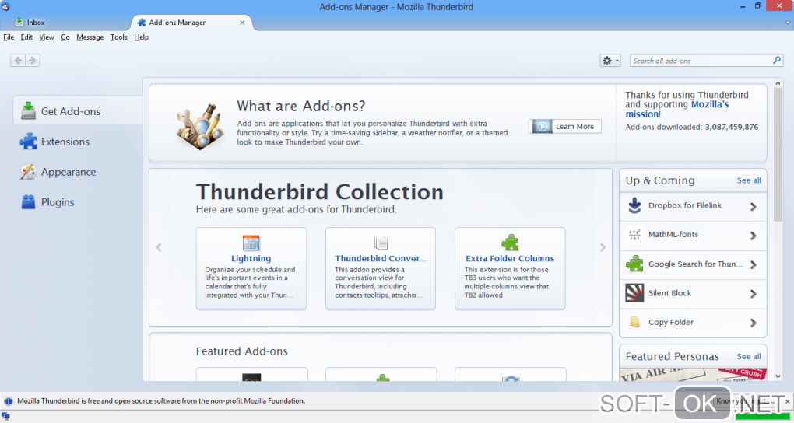Click the Appearance paintbrush icon
This screenshot has width=794, height=423.
28,172
